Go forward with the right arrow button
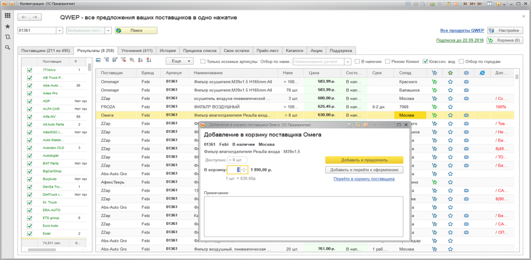 (35, 17)
